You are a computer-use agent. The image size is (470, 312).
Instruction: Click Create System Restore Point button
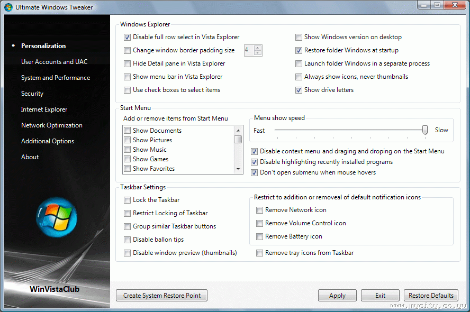[x=161, y=296]
